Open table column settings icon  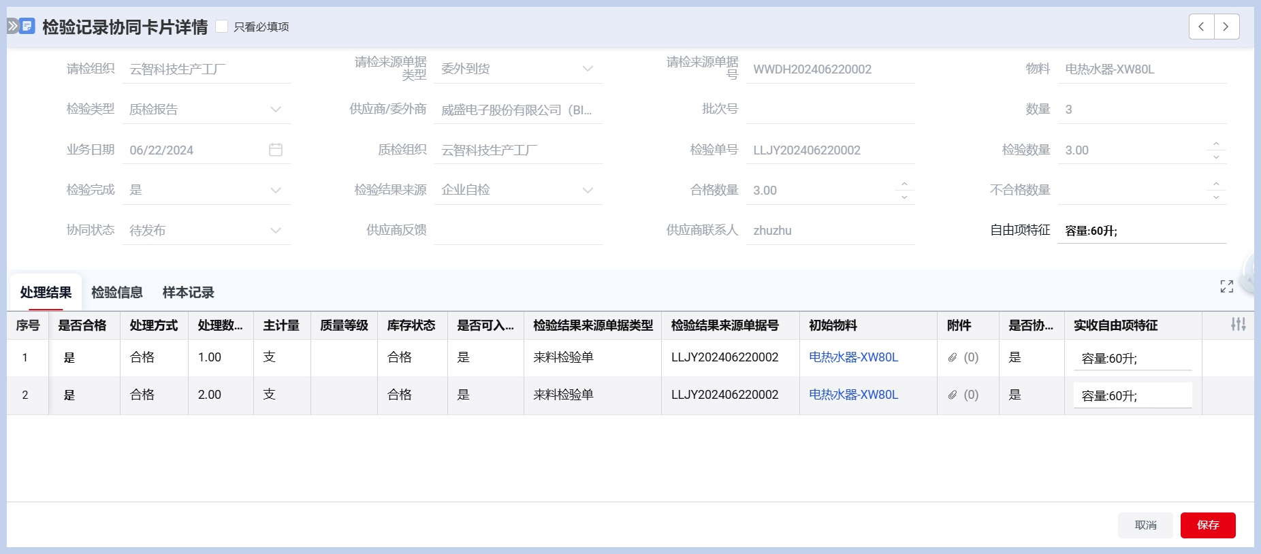coord(1238,325)
